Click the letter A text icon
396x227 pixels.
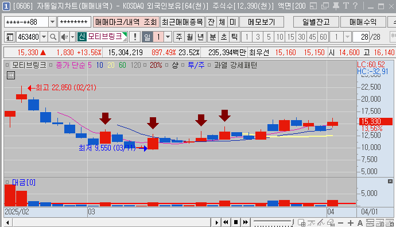click(x=360, y=223)
